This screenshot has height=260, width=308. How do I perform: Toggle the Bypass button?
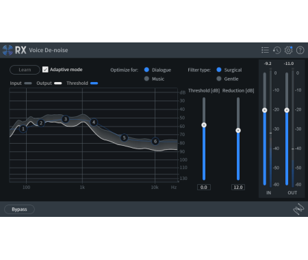click(x=19, y=209)
